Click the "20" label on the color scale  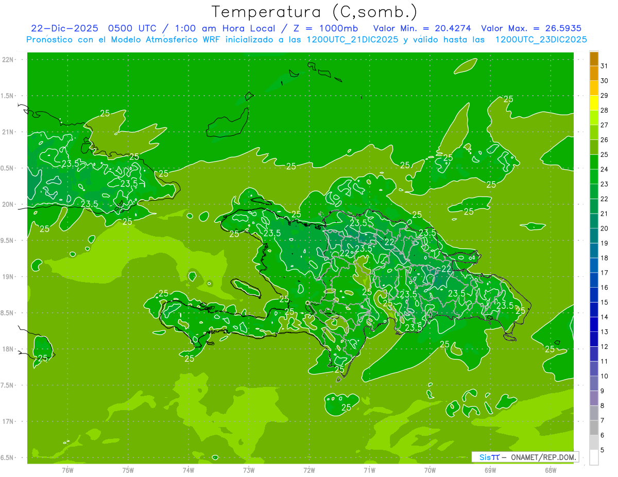pyautogui.click(x=604, y=228)
